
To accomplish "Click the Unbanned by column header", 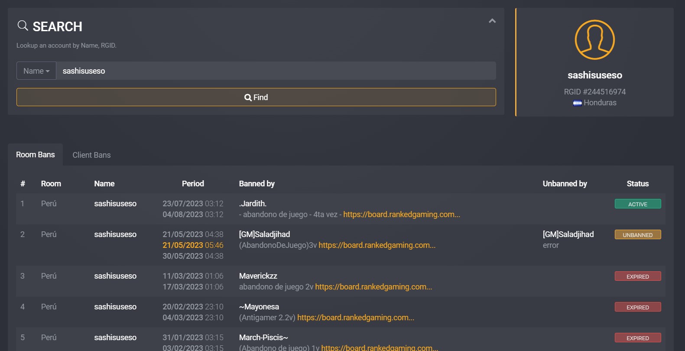I will [565, 184].
